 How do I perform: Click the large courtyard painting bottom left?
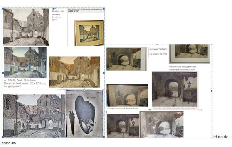point(33,116)
